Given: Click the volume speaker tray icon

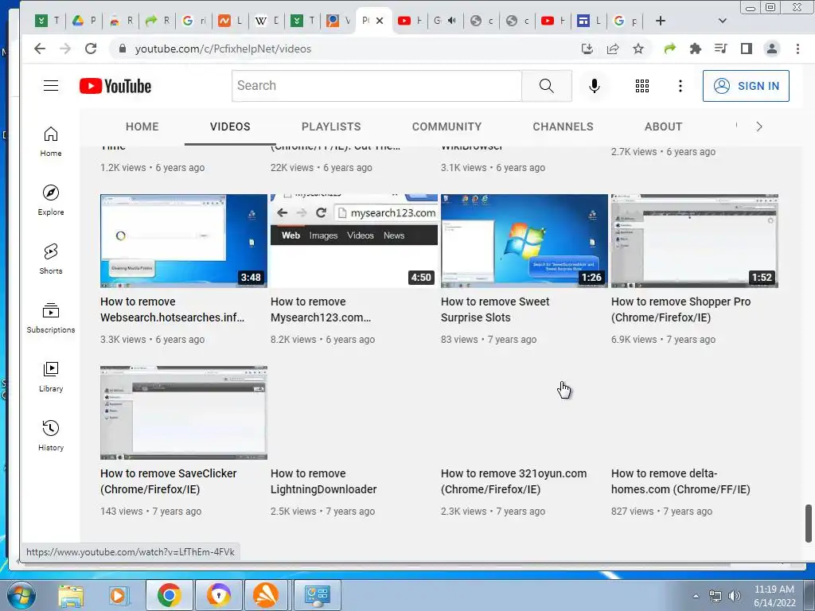Looking at the screenshot, I should click(x=735, y=595).
